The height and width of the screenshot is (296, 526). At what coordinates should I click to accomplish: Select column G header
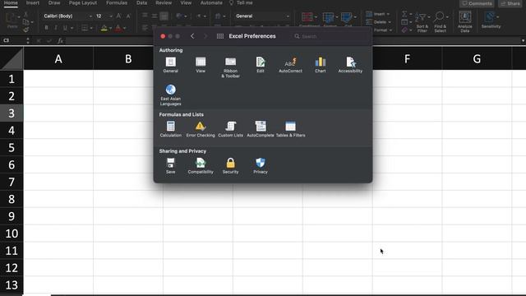coord(477,58)
